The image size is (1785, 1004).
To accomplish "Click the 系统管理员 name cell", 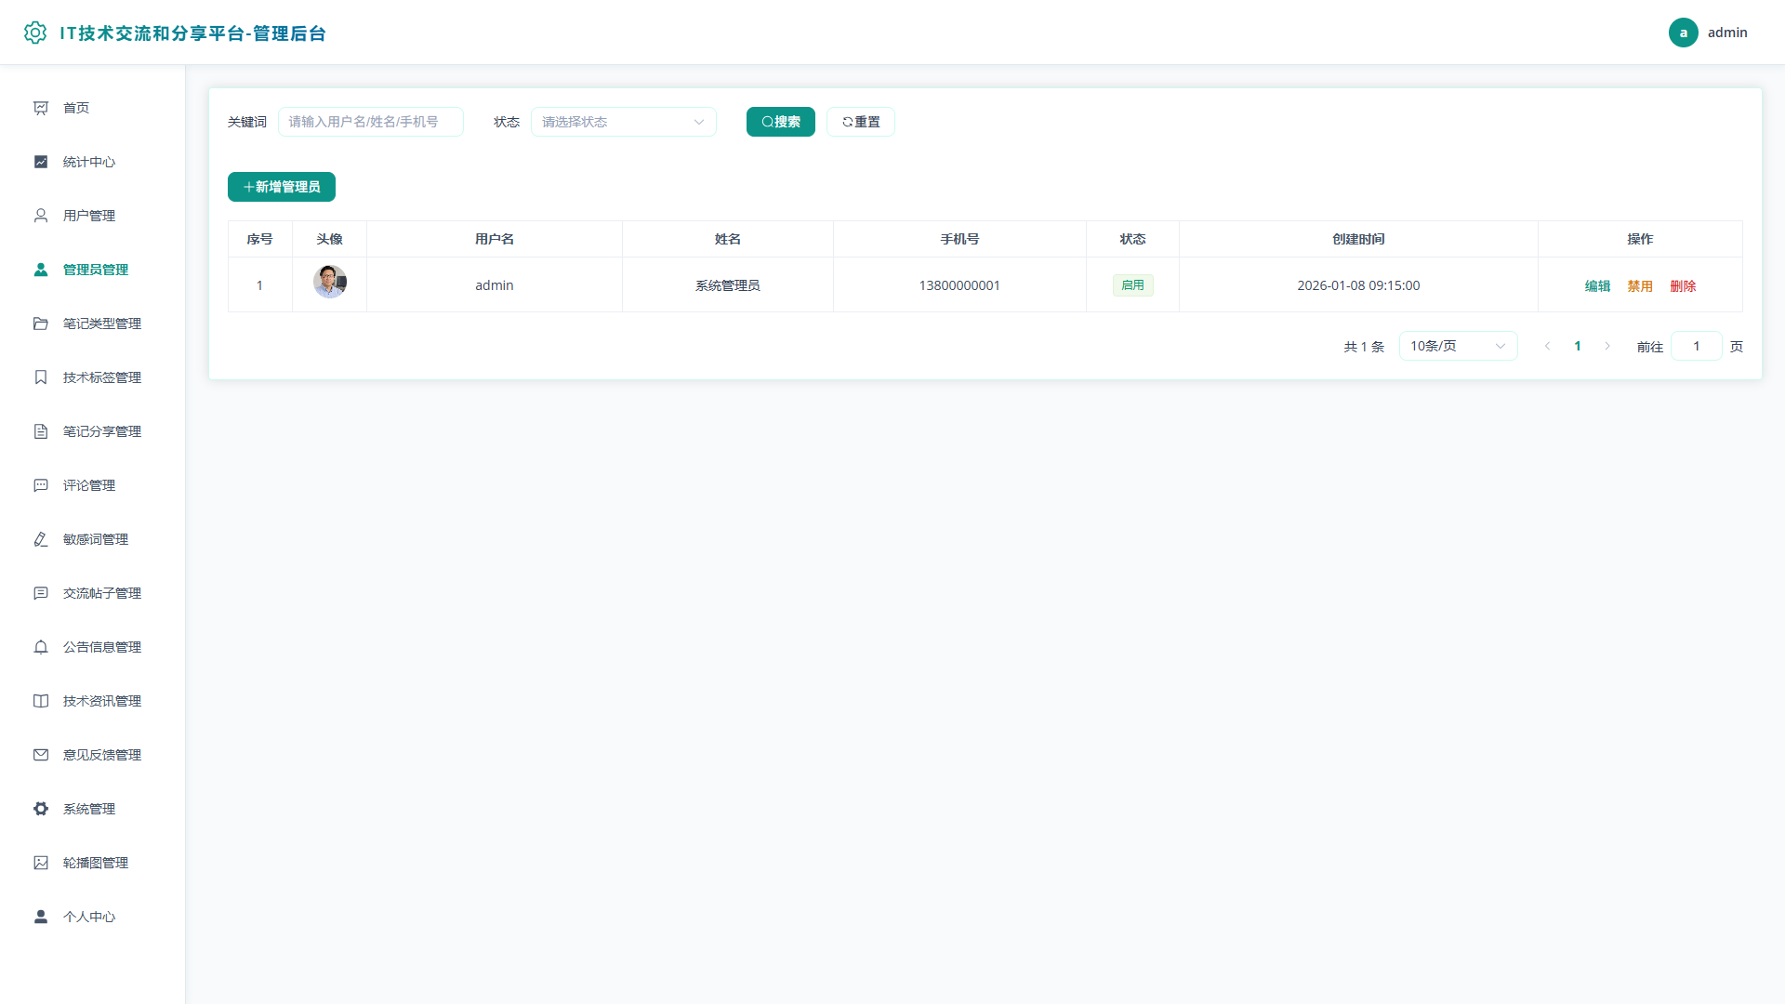I will tap(728, 285).
